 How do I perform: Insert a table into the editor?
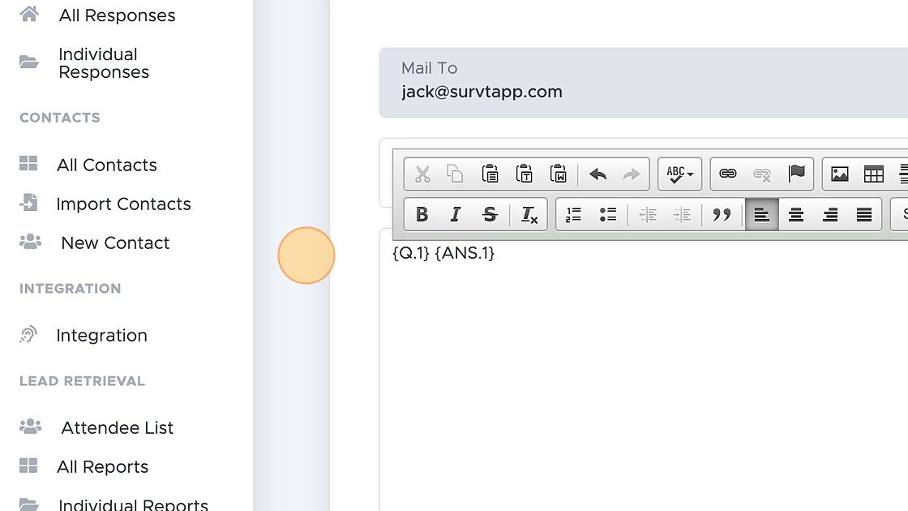(873, 174)
